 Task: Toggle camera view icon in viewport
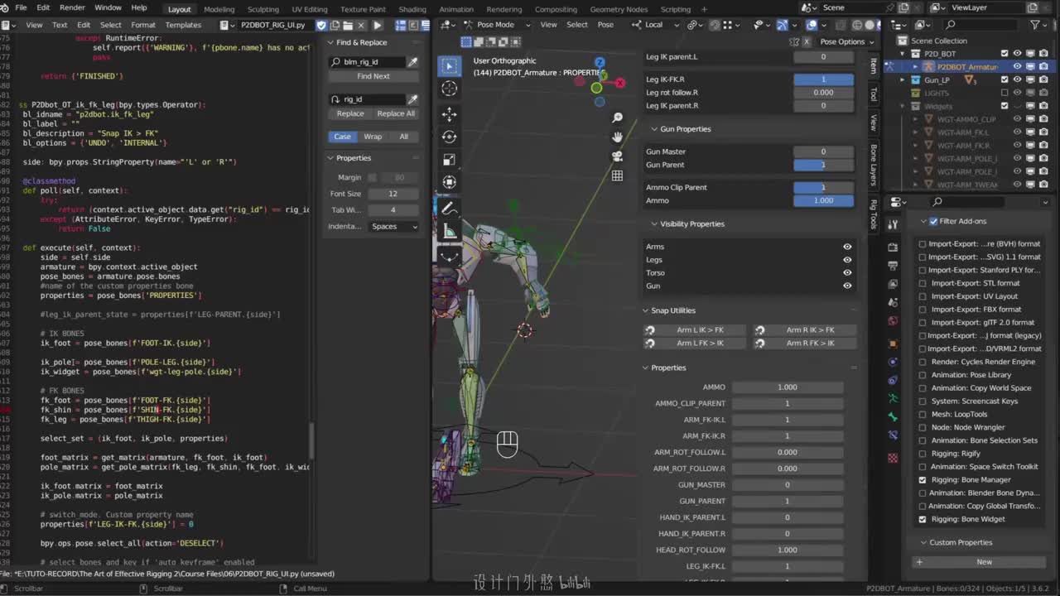pos(617,156)
